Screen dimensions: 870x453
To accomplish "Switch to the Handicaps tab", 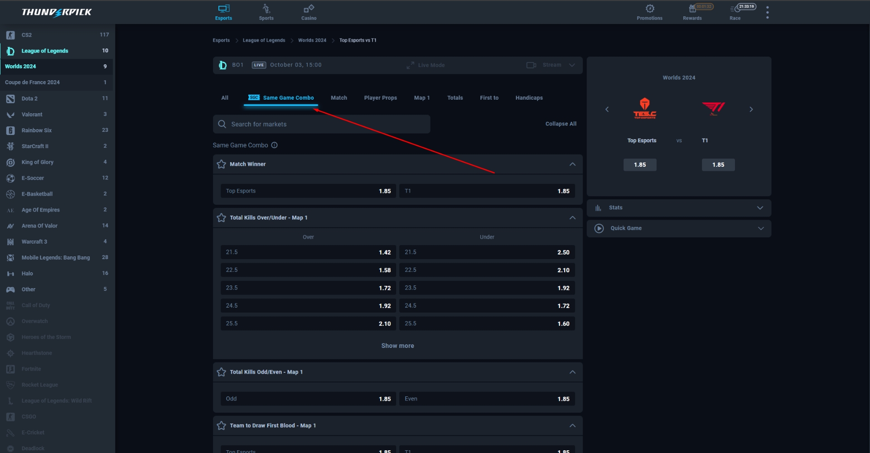I will [x=529, y=98].
